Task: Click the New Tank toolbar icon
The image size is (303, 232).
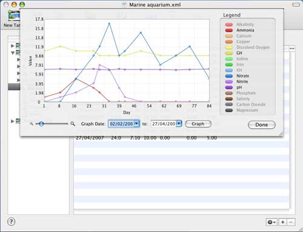Action: click(14, 16)
